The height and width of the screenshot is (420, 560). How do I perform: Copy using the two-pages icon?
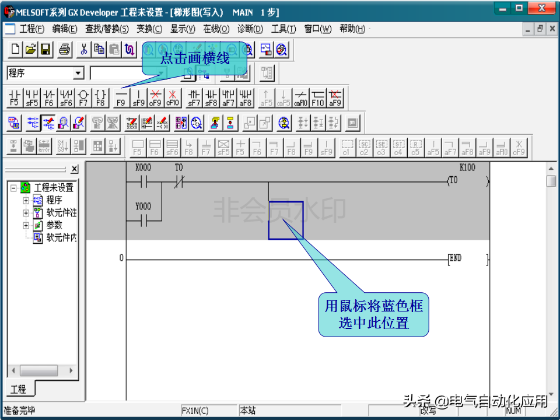[x=99, y=50]
